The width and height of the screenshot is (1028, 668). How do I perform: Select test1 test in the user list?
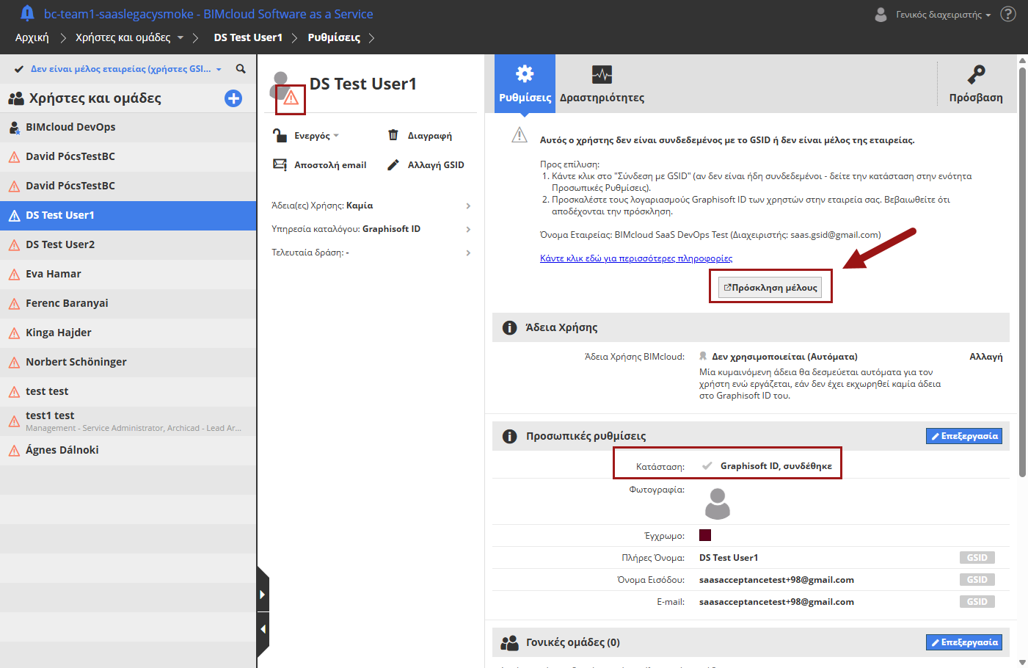128,421
